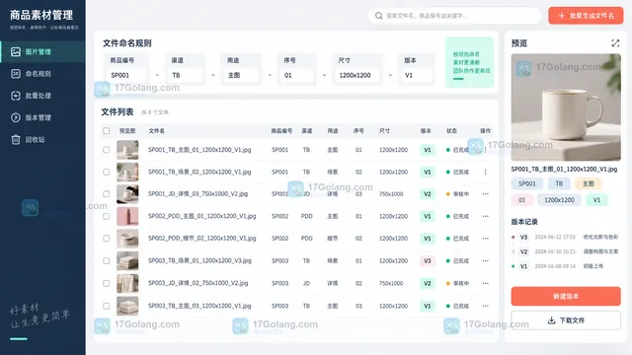Focus the file name search field
The width and height of the screenshot is (632, 355).
pyautogui.click(x=454, y=16)
